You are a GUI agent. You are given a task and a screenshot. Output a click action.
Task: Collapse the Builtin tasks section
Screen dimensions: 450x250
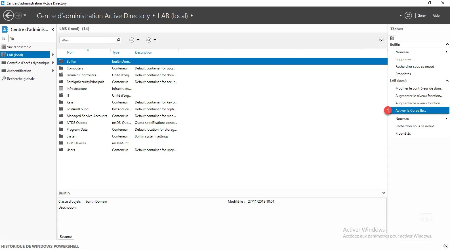[x=447, y=44]
